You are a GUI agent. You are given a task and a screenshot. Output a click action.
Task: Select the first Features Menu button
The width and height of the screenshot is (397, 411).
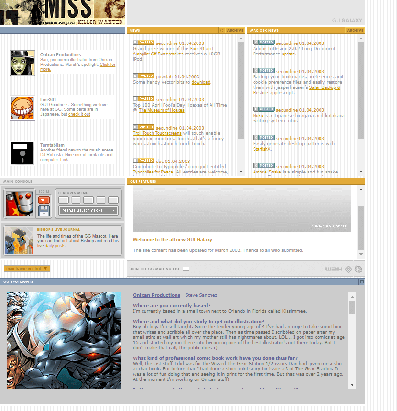[64, 200]
